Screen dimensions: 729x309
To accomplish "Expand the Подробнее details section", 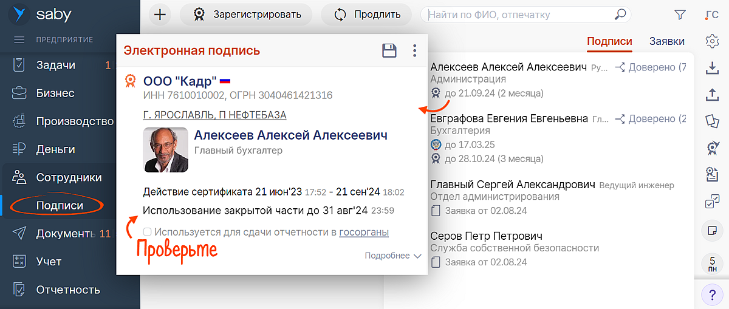I will [x=392, y=256].
